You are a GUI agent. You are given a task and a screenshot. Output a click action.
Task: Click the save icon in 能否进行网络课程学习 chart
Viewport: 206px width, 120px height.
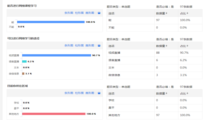pos(99,13)
